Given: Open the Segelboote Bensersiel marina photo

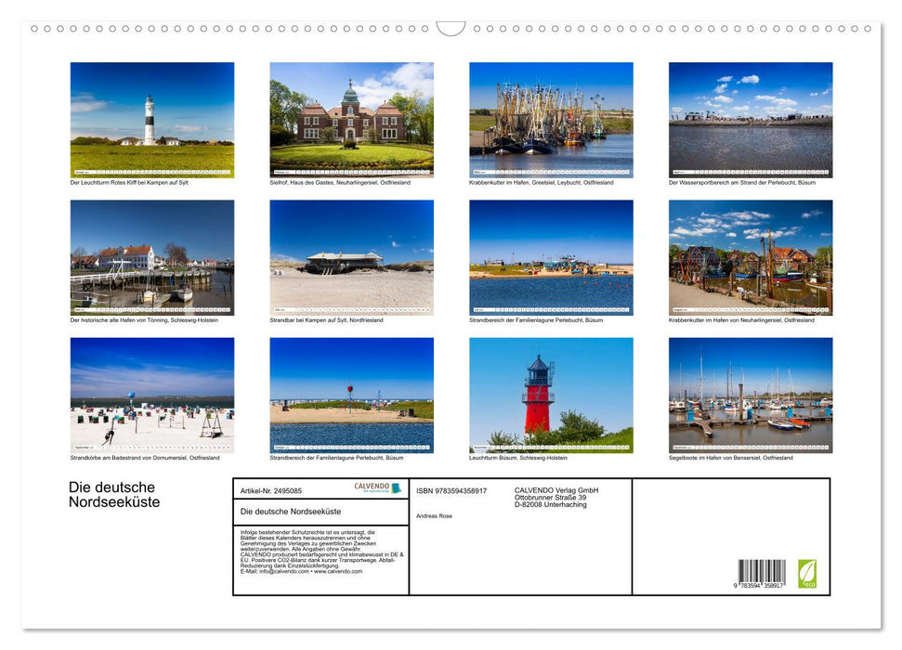Looking at the screenshot, I should pos(751,396).
